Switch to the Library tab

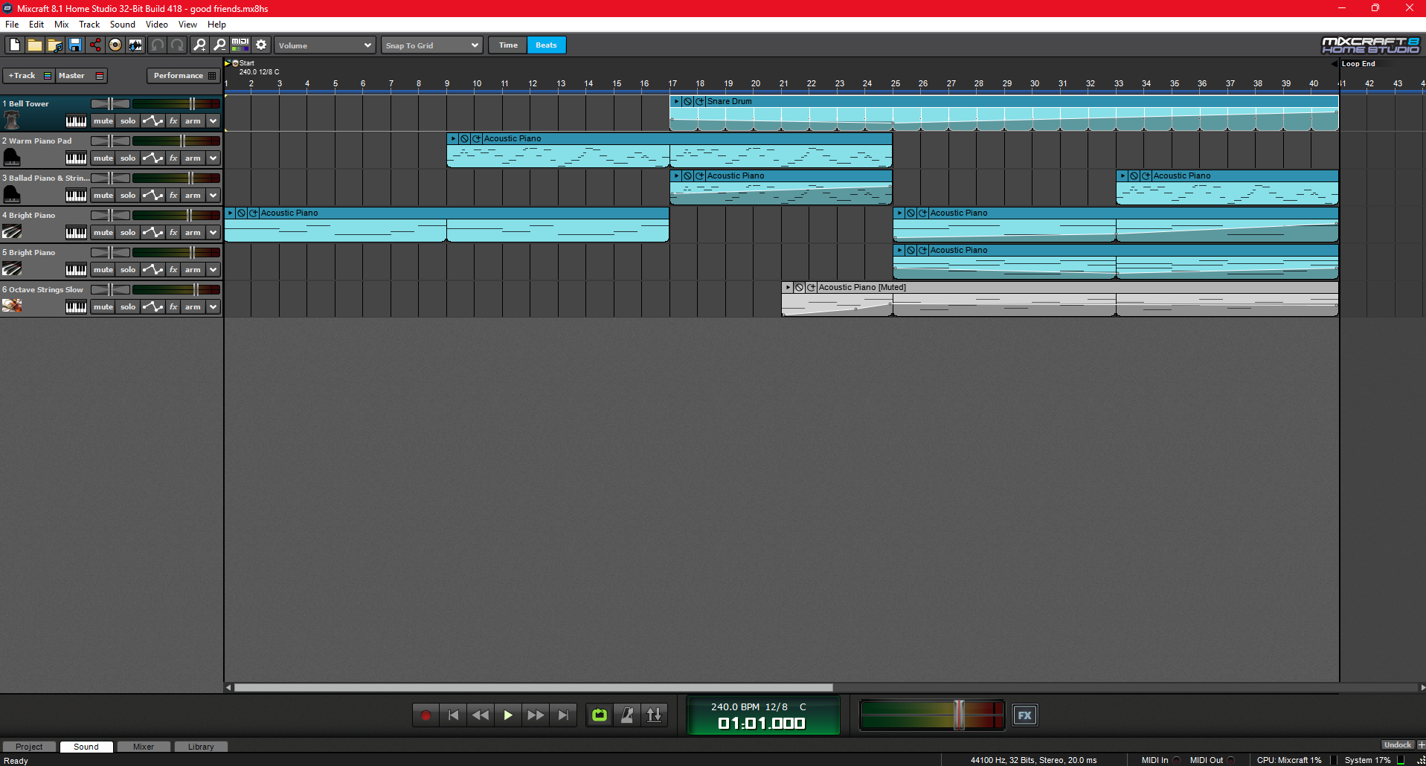coord(201,747)
